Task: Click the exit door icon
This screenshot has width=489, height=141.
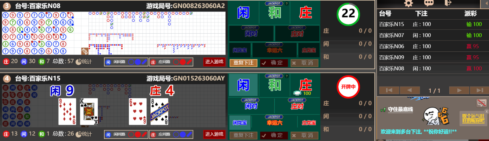Action: tap(448, 3)
